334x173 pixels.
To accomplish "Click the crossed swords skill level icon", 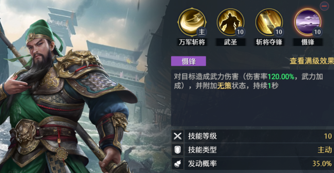I will [x=178, y=136].
